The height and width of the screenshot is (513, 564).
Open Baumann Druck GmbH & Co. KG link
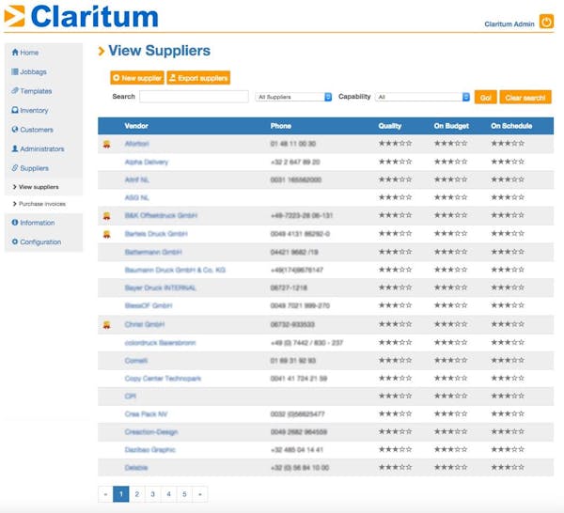[x=175, y=270]
